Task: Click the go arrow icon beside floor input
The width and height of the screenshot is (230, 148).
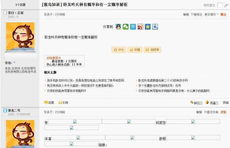Action: pyautogui.click(x=226, y=5)
